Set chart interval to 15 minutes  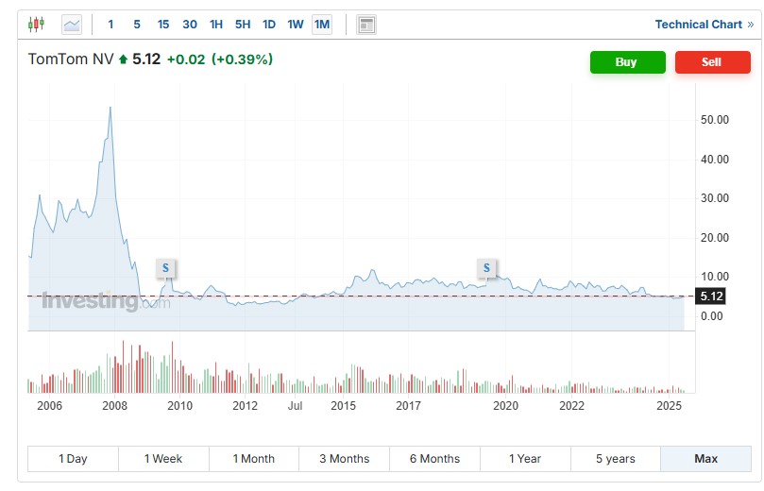point(163,25)
